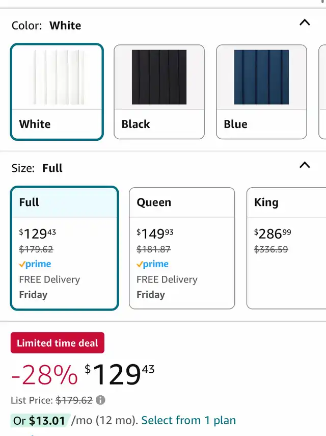Click the blue curtain thumbnail image
The height and width of the screenshot is (436, 326).
click(x=261, y=77)
